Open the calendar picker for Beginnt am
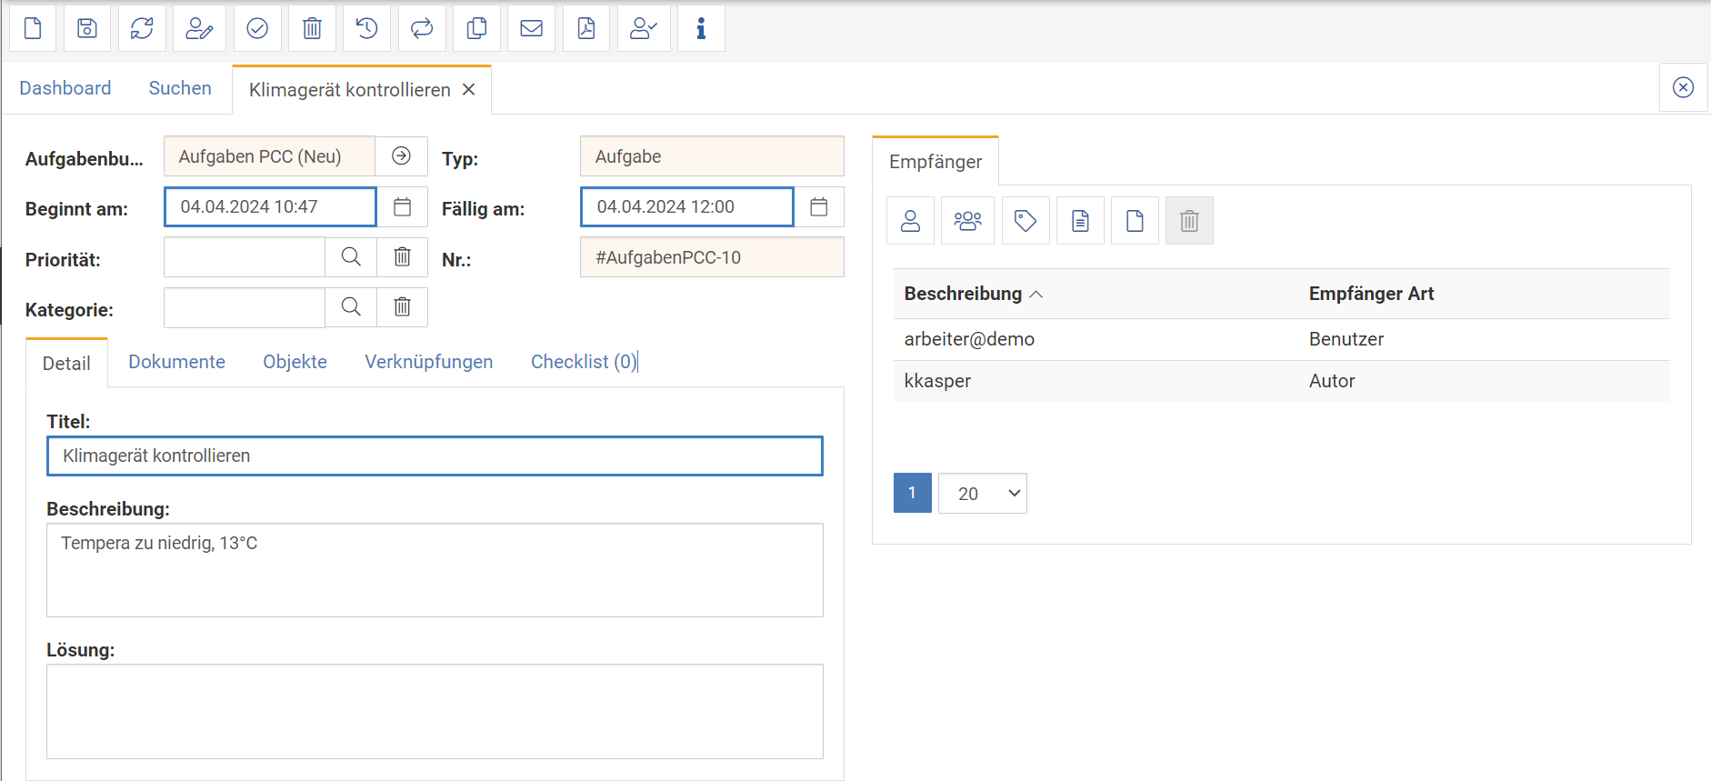 tap(402, 207)
